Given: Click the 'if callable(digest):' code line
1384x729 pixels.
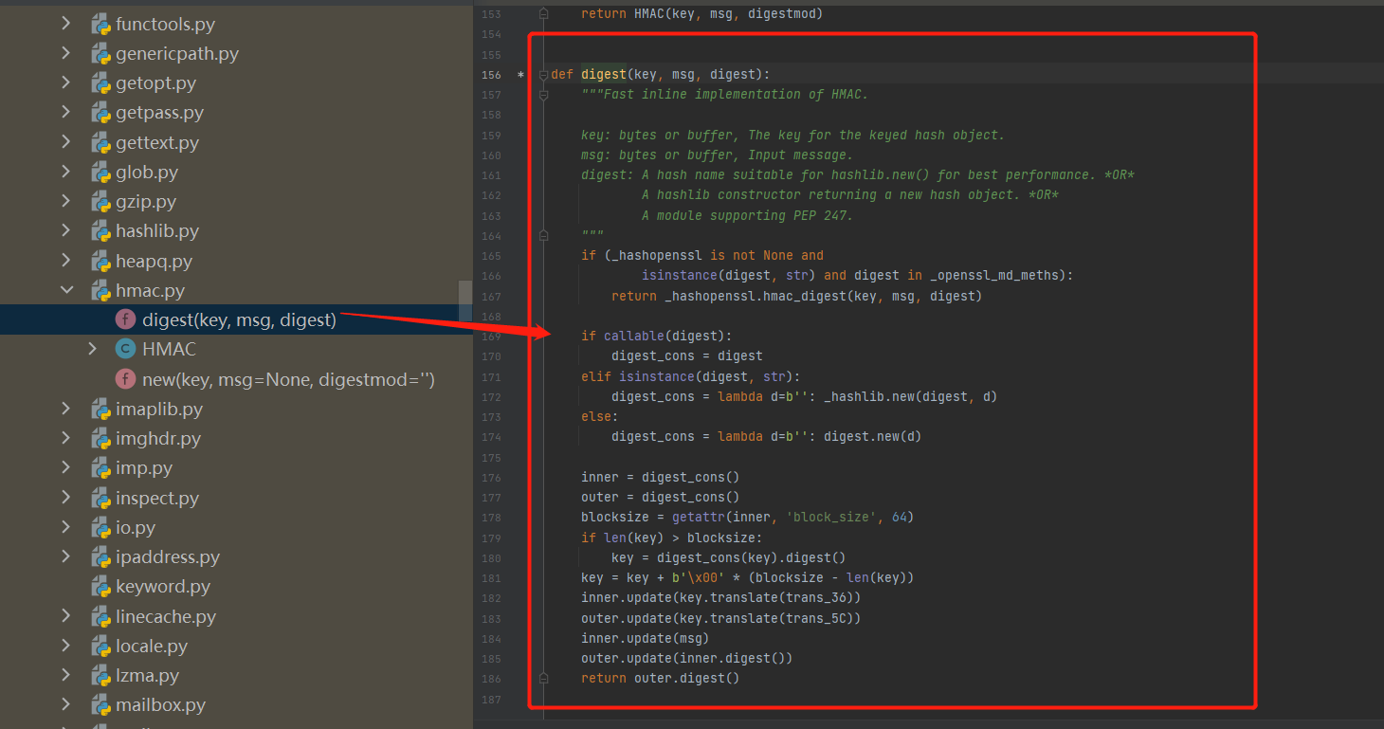Looking at the screenshot, I should tap(657, 336).
